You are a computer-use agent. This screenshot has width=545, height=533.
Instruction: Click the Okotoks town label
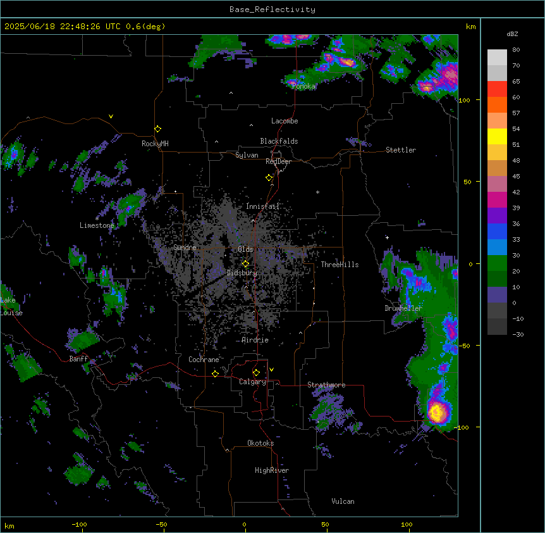(260, 443)
